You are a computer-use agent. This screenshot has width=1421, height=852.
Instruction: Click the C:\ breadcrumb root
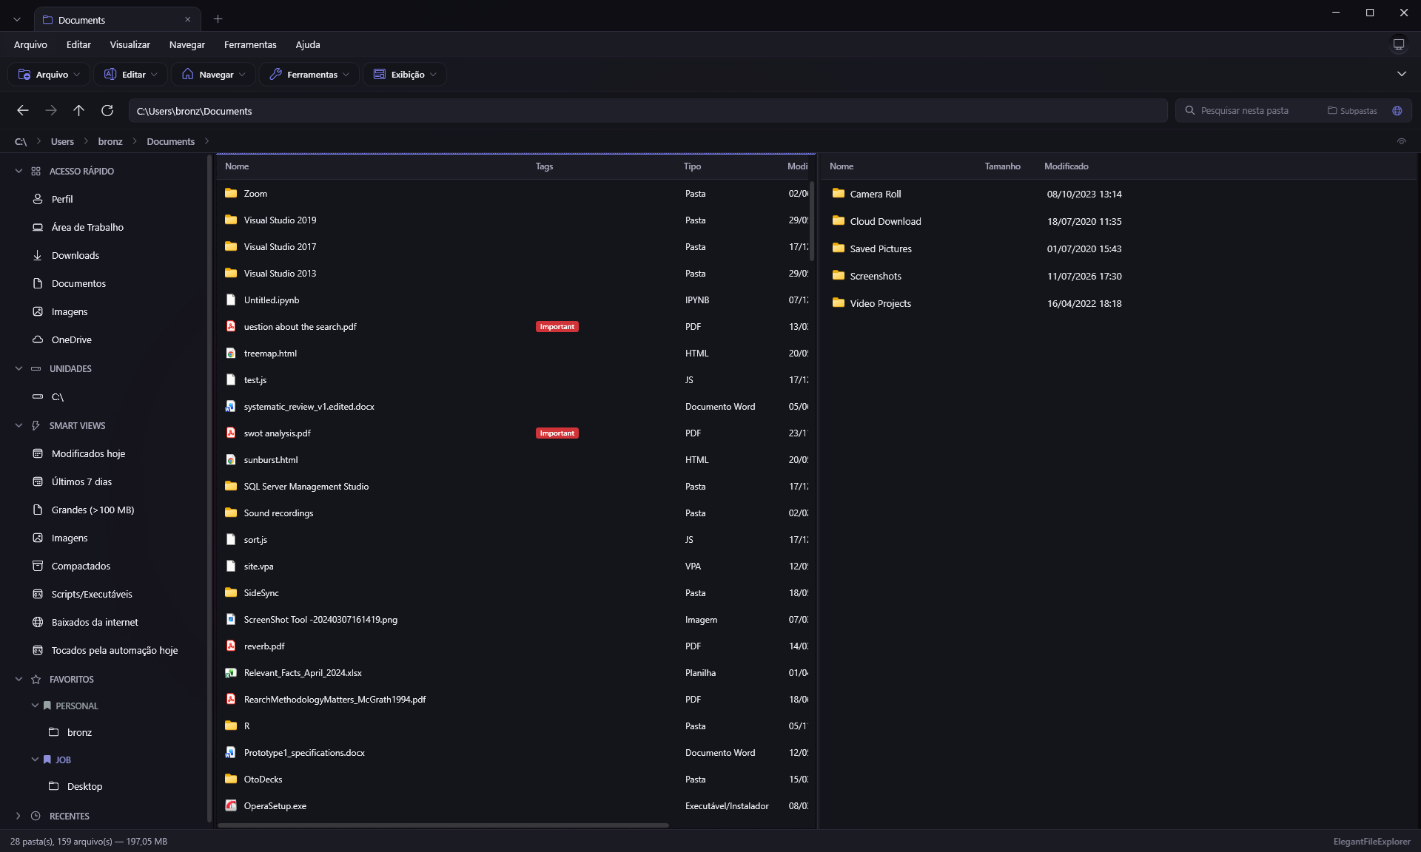coord(21,141)
